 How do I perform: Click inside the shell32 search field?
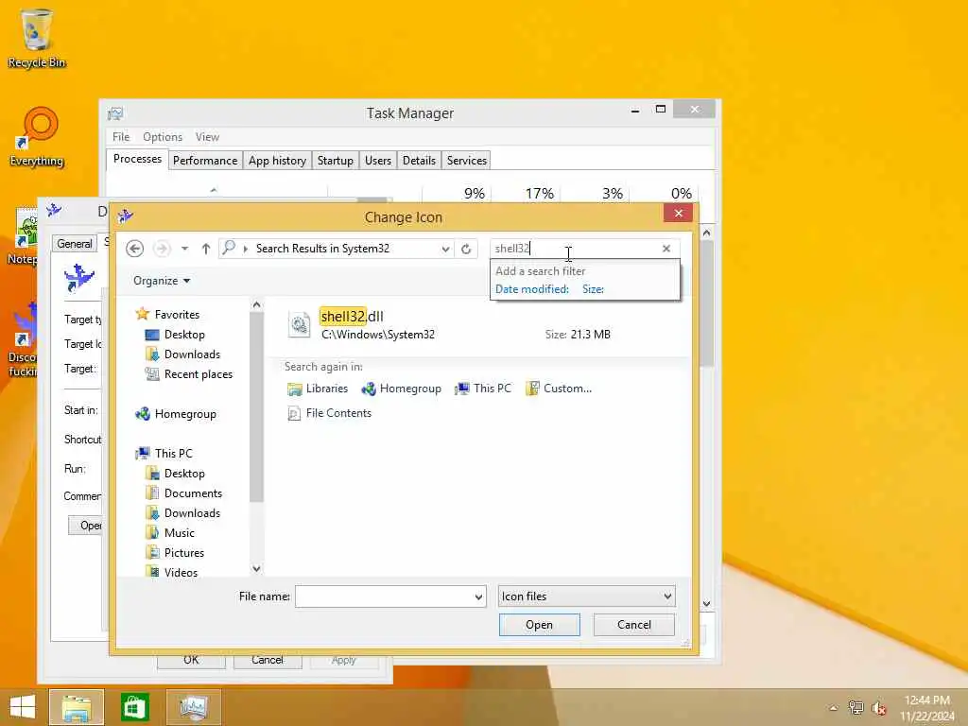574,249
